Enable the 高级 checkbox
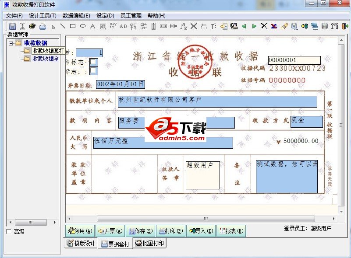The width and height of the screenshot is (351, 258). point(9,232)
